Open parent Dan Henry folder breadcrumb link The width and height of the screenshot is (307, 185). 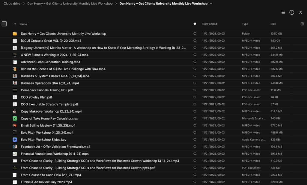(x=70, y=4)
